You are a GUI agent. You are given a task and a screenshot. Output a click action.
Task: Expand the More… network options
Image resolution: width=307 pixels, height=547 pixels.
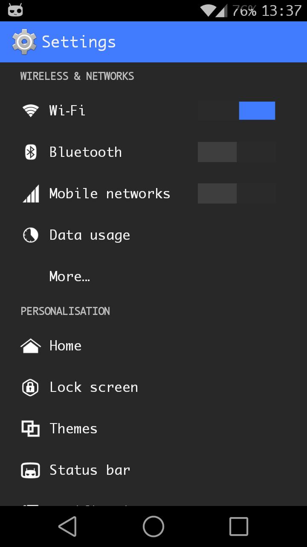[x=70, y=276]
